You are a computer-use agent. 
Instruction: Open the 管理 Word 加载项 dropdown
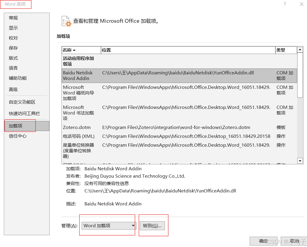coord(109,226)
